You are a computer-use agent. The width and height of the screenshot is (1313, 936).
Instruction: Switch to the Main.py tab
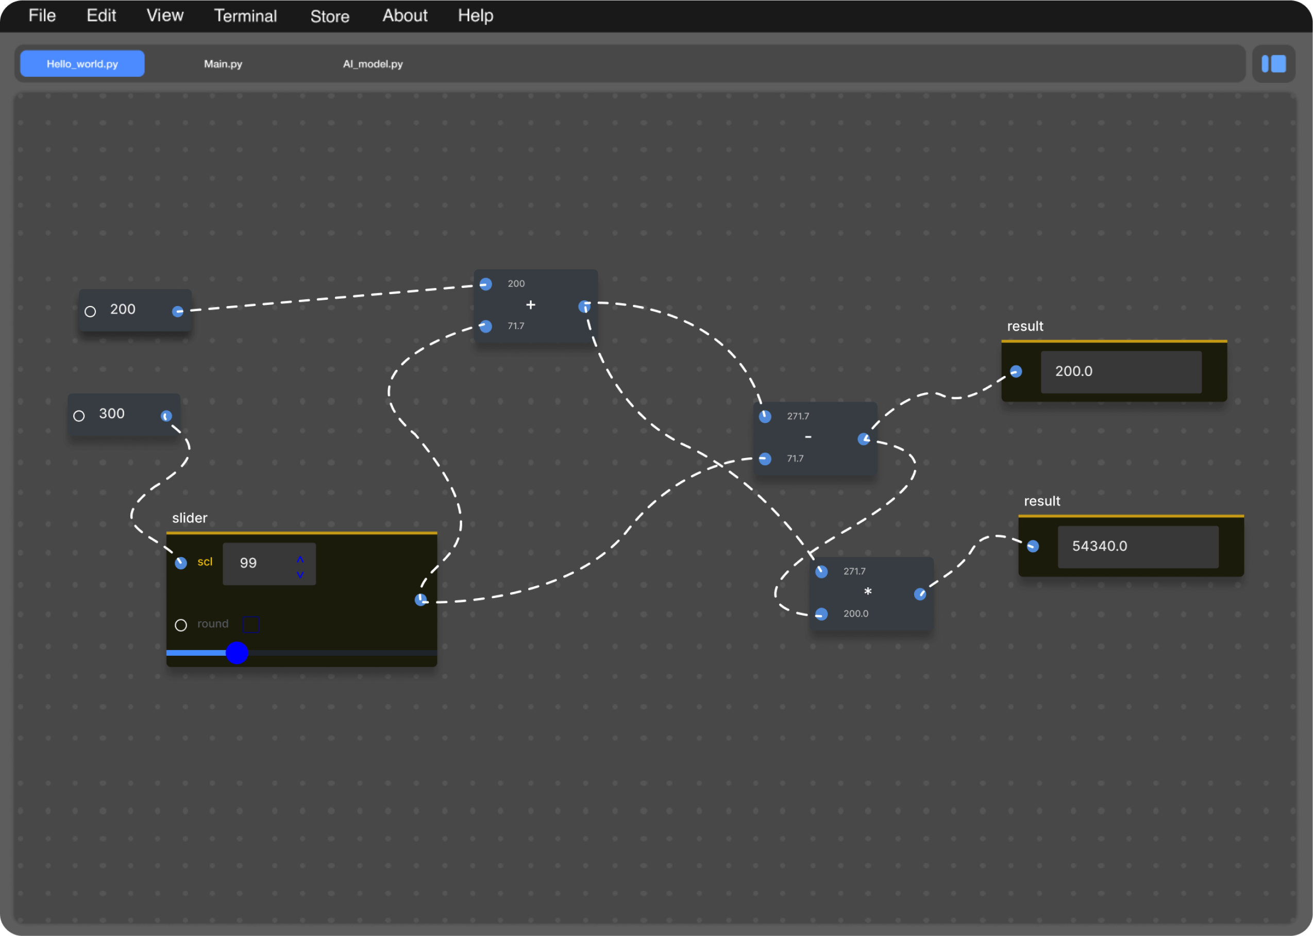[x=223, y=63]
